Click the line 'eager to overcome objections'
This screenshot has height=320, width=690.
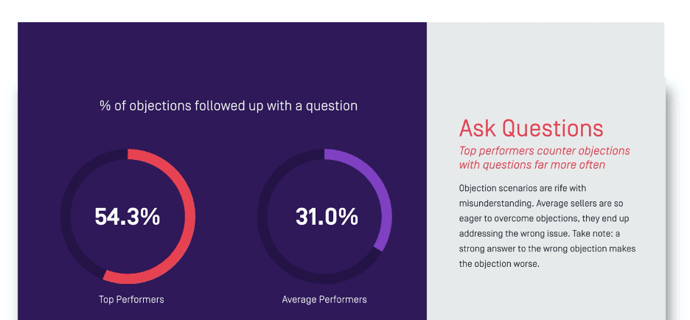pyautogui.click(x=543, y=218)
